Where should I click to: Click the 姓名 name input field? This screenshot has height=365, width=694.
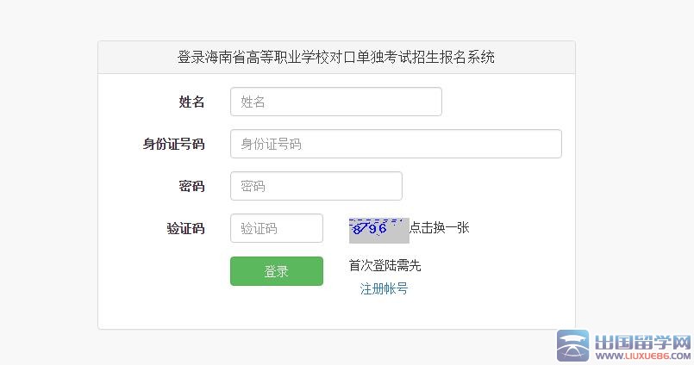click(x=335, y=102)
